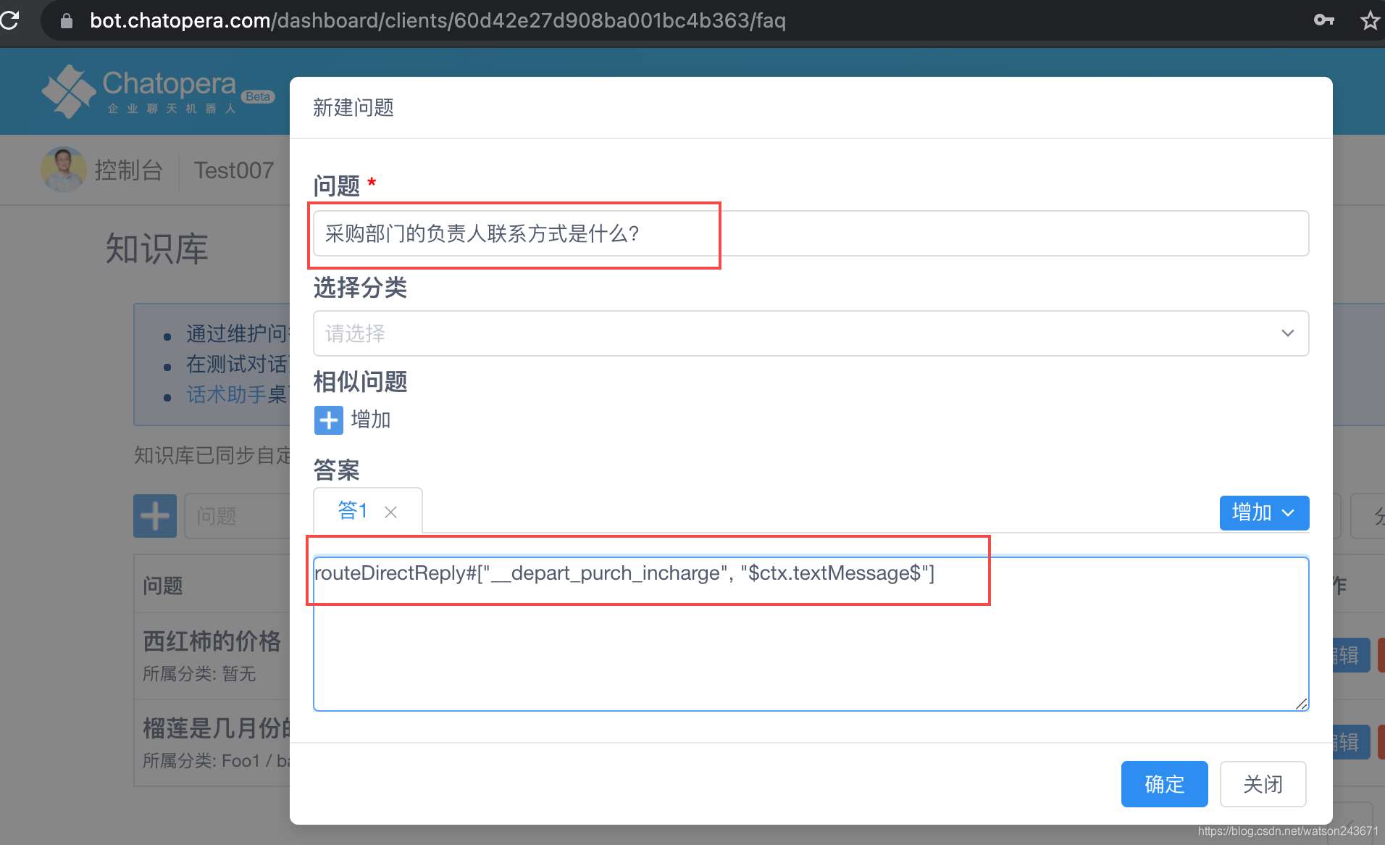
Task: Open the 控制台 console link
Action: (128, 170)
